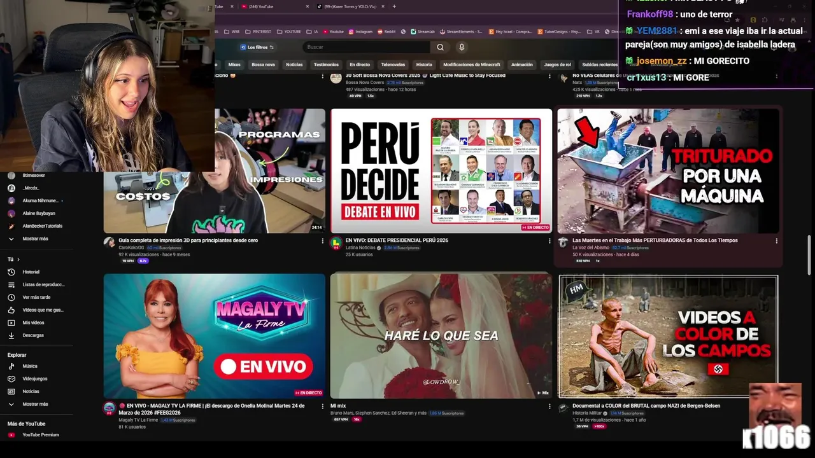Open the VR bookmarks folder

point(593,31)
